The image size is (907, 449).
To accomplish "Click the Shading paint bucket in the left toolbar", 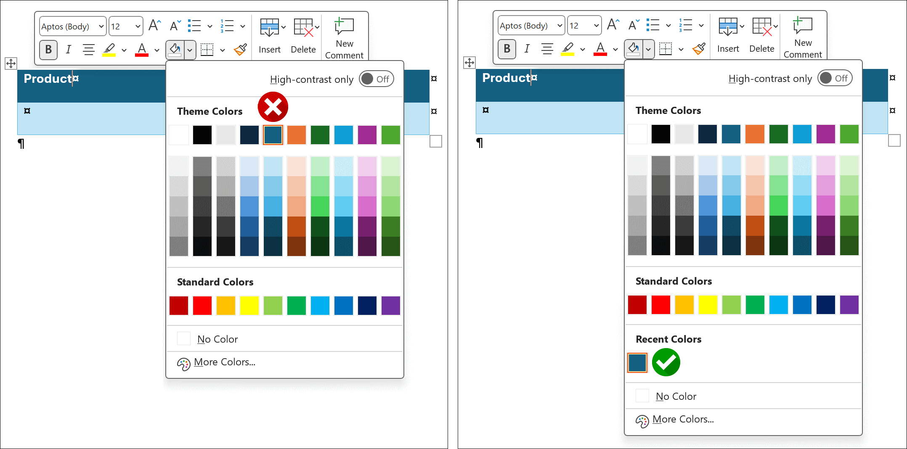I will click(175, 50).
